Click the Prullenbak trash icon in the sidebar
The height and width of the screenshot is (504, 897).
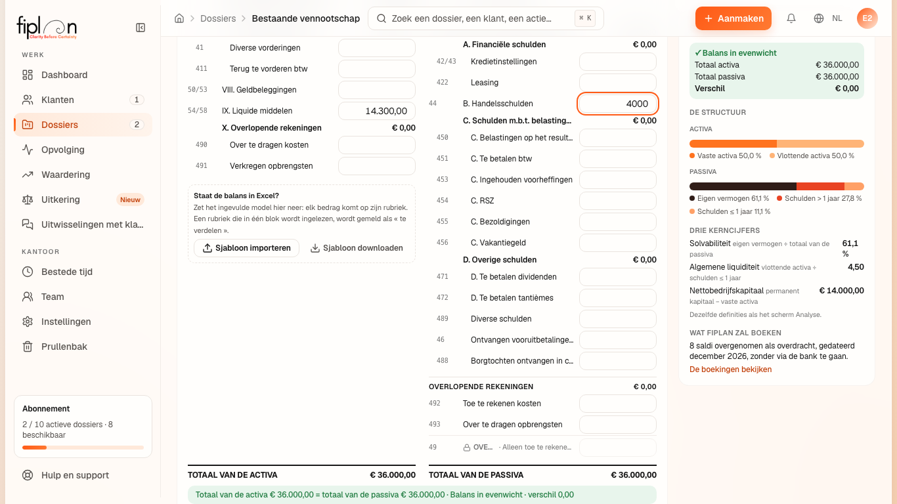click(28, 346)
